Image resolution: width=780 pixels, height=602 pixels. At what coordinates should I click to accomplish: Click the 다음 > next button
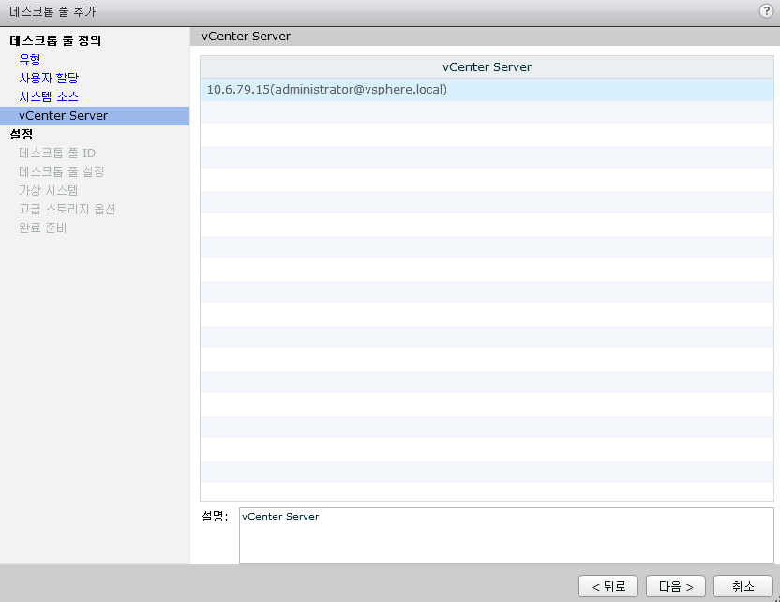(676, 587)
